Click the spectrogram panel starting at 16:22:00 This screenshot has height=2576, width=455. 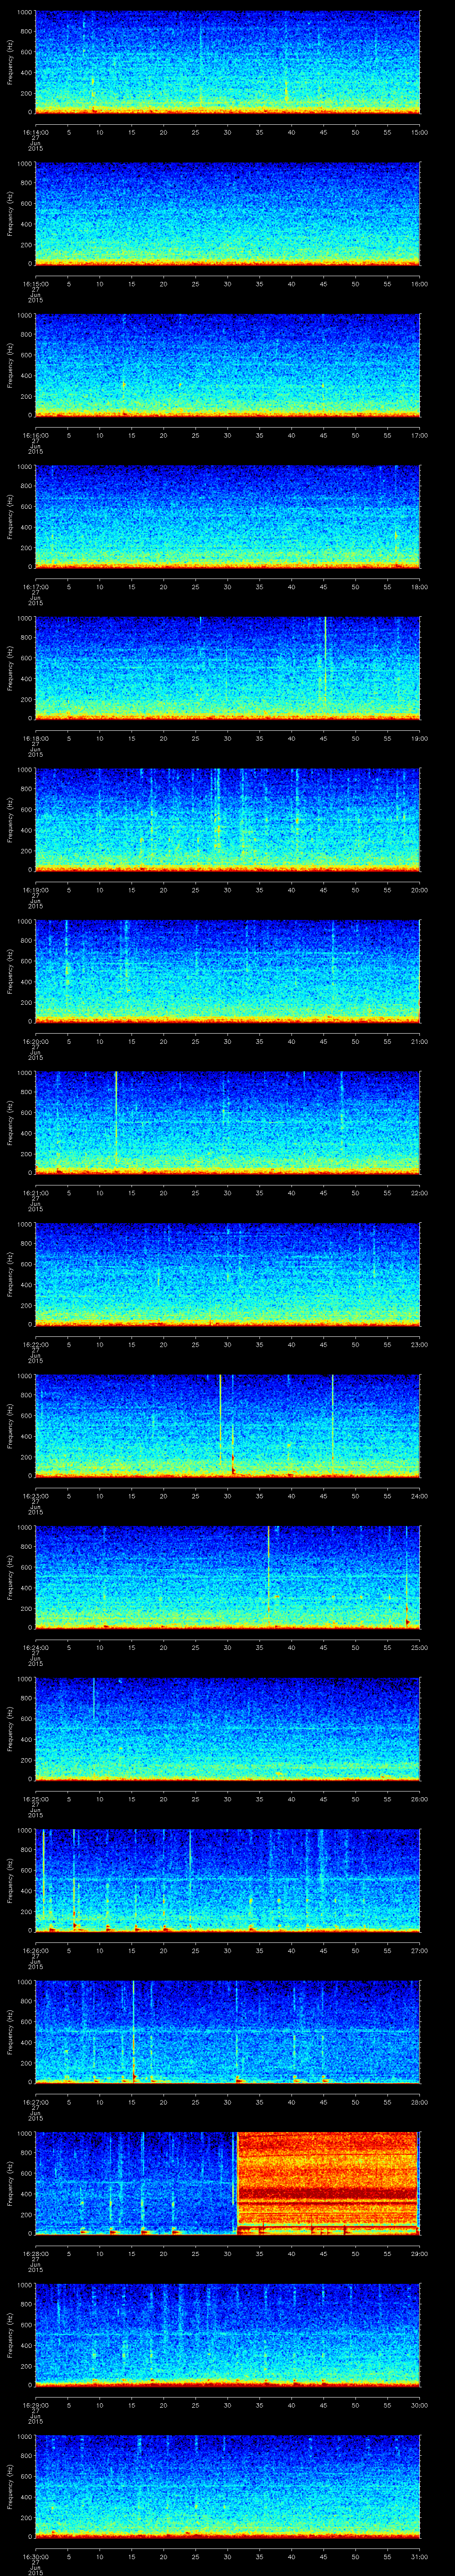(x=227, y=1274)
